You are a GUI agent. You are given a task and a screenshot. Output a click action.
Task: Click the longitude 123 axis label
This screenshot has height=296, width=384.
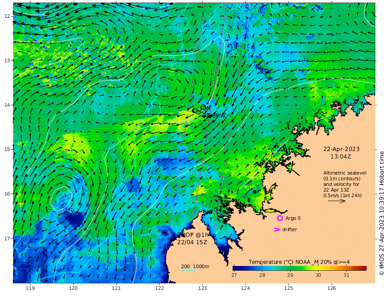point(202,288)
